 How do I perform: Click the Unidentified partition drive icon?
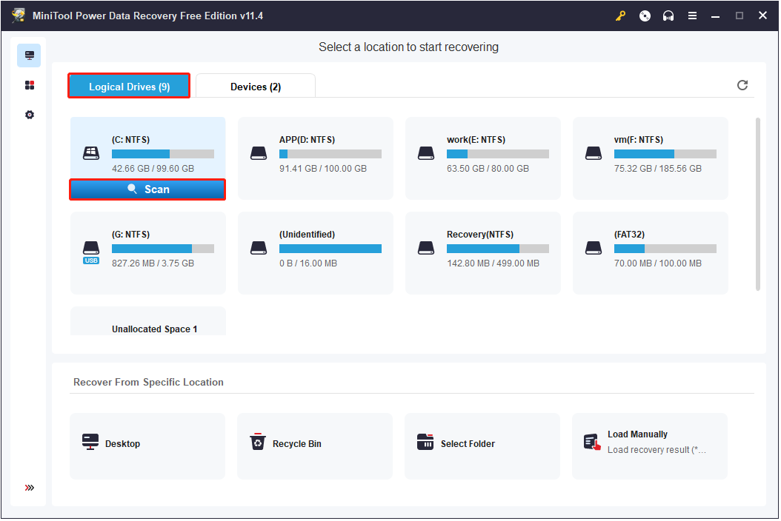point(259,248)
